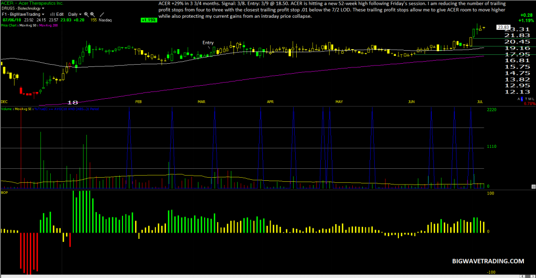Click the Entry annotation on the chart
Screen dimensions: 536x278
[x=208, y=43]
